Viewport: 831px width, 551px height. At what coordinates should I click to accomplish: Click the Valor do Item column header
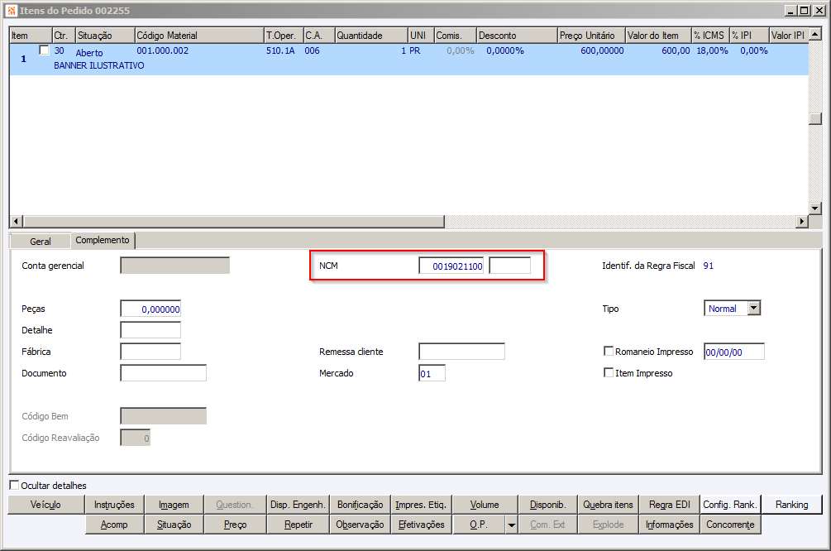coord(658,36)
